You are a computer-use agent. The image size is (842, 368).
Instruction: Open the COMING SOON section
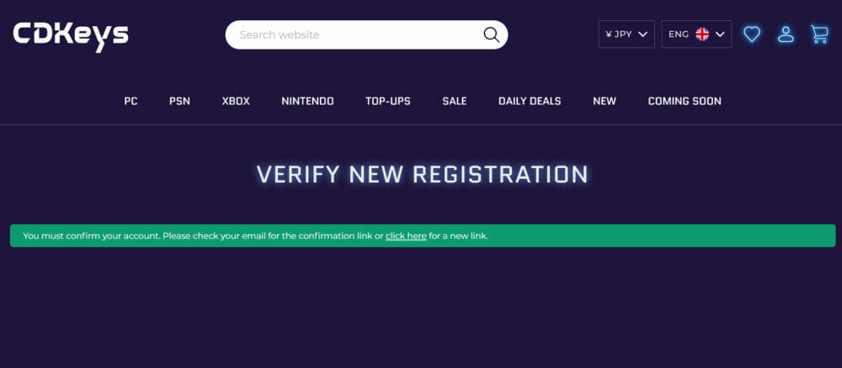(x=684, y=101)
